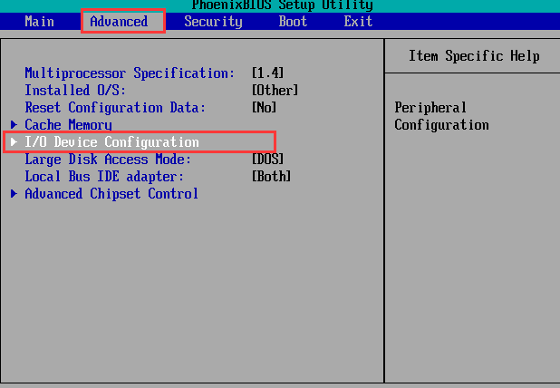This screenshot has width=560, height=388.
Task: Select the Advanced tab
Action: 119,21
